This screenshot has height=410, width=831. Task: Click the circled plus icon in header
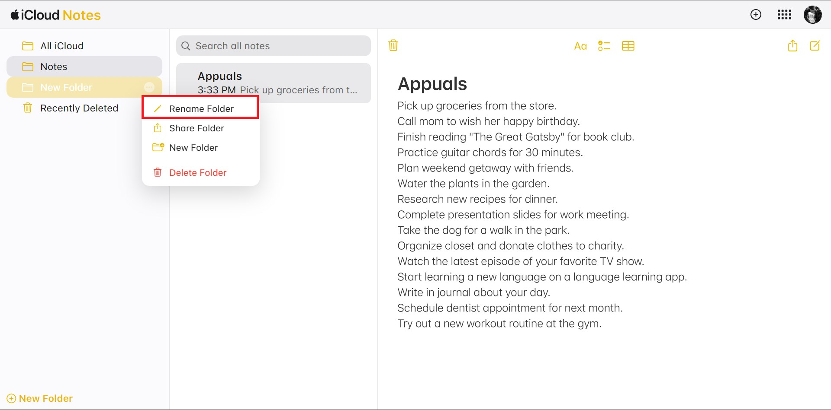[x=756, y=15]
